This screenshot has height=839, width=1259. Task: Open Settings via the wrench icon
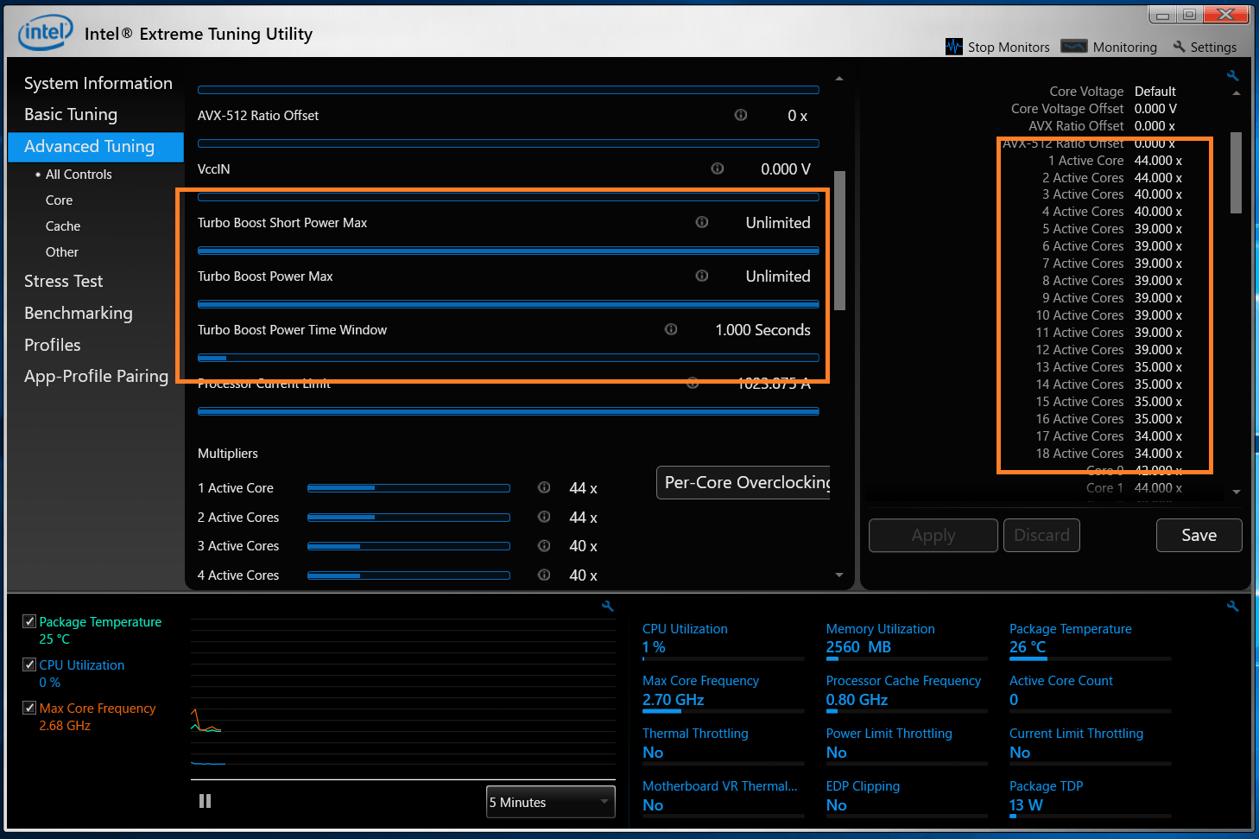1179,47
